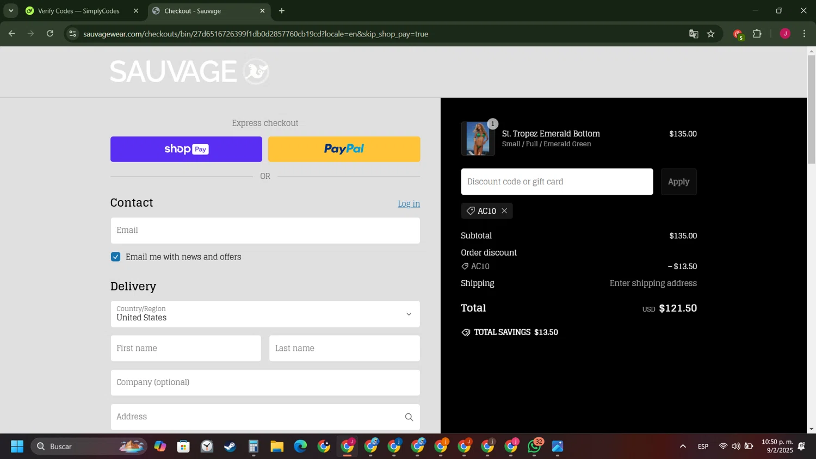Screen dimensions: 816x459
Task: Select the Checkout - Sauvage tab
Action: 193,11
